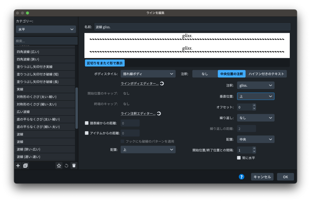Viewport: 311px width, 202px height.
Task: Tick the 常に水平 checkbox
Action: pyautogui.click(x=239, y=158)
